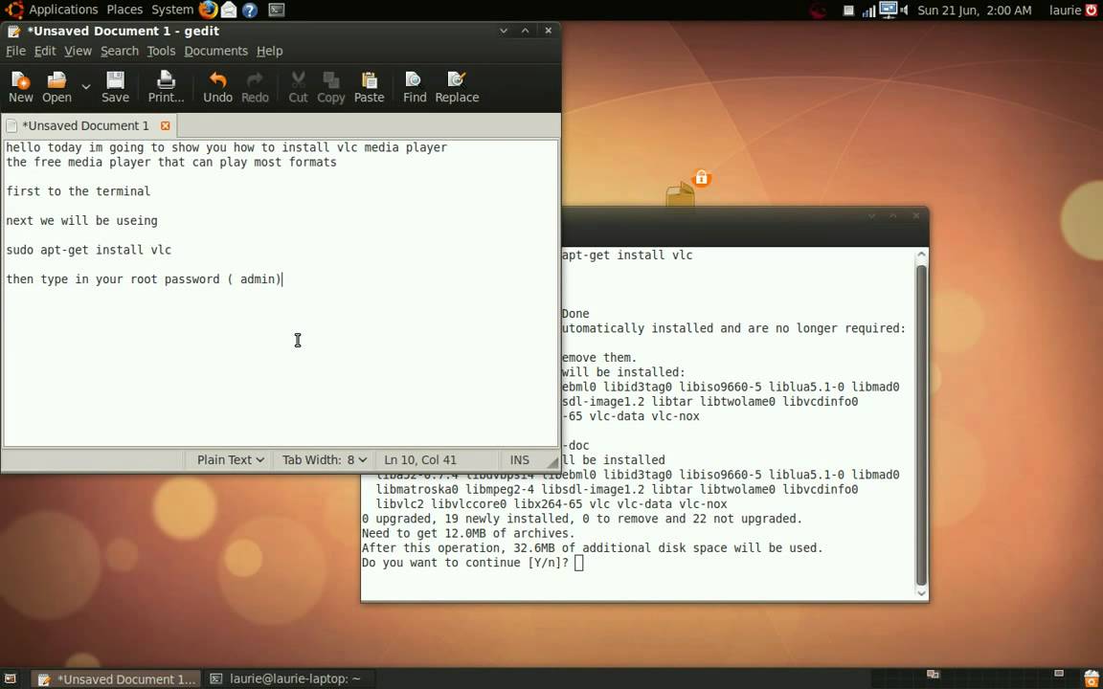Open the Tab Width dropdown

(325, 459)
